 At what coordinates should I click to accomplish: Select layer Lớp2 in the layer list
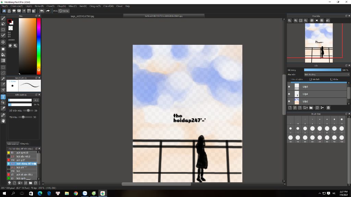point(317,101)
